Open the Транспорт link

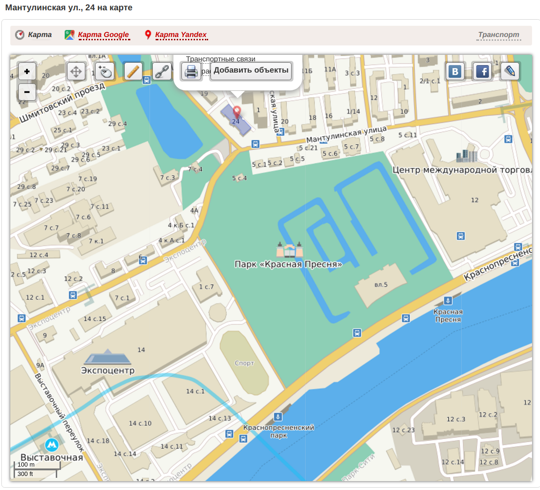click(x=498, y=35)
